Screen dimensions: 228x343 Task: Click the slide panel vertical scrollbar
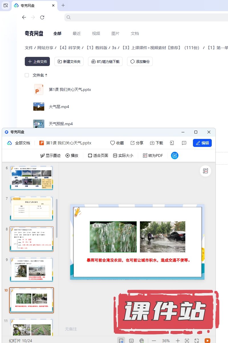point(56,218)
